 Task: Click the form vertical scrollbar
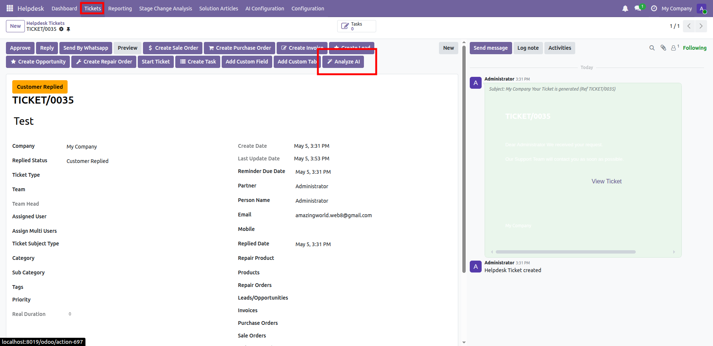click(464, 160)
